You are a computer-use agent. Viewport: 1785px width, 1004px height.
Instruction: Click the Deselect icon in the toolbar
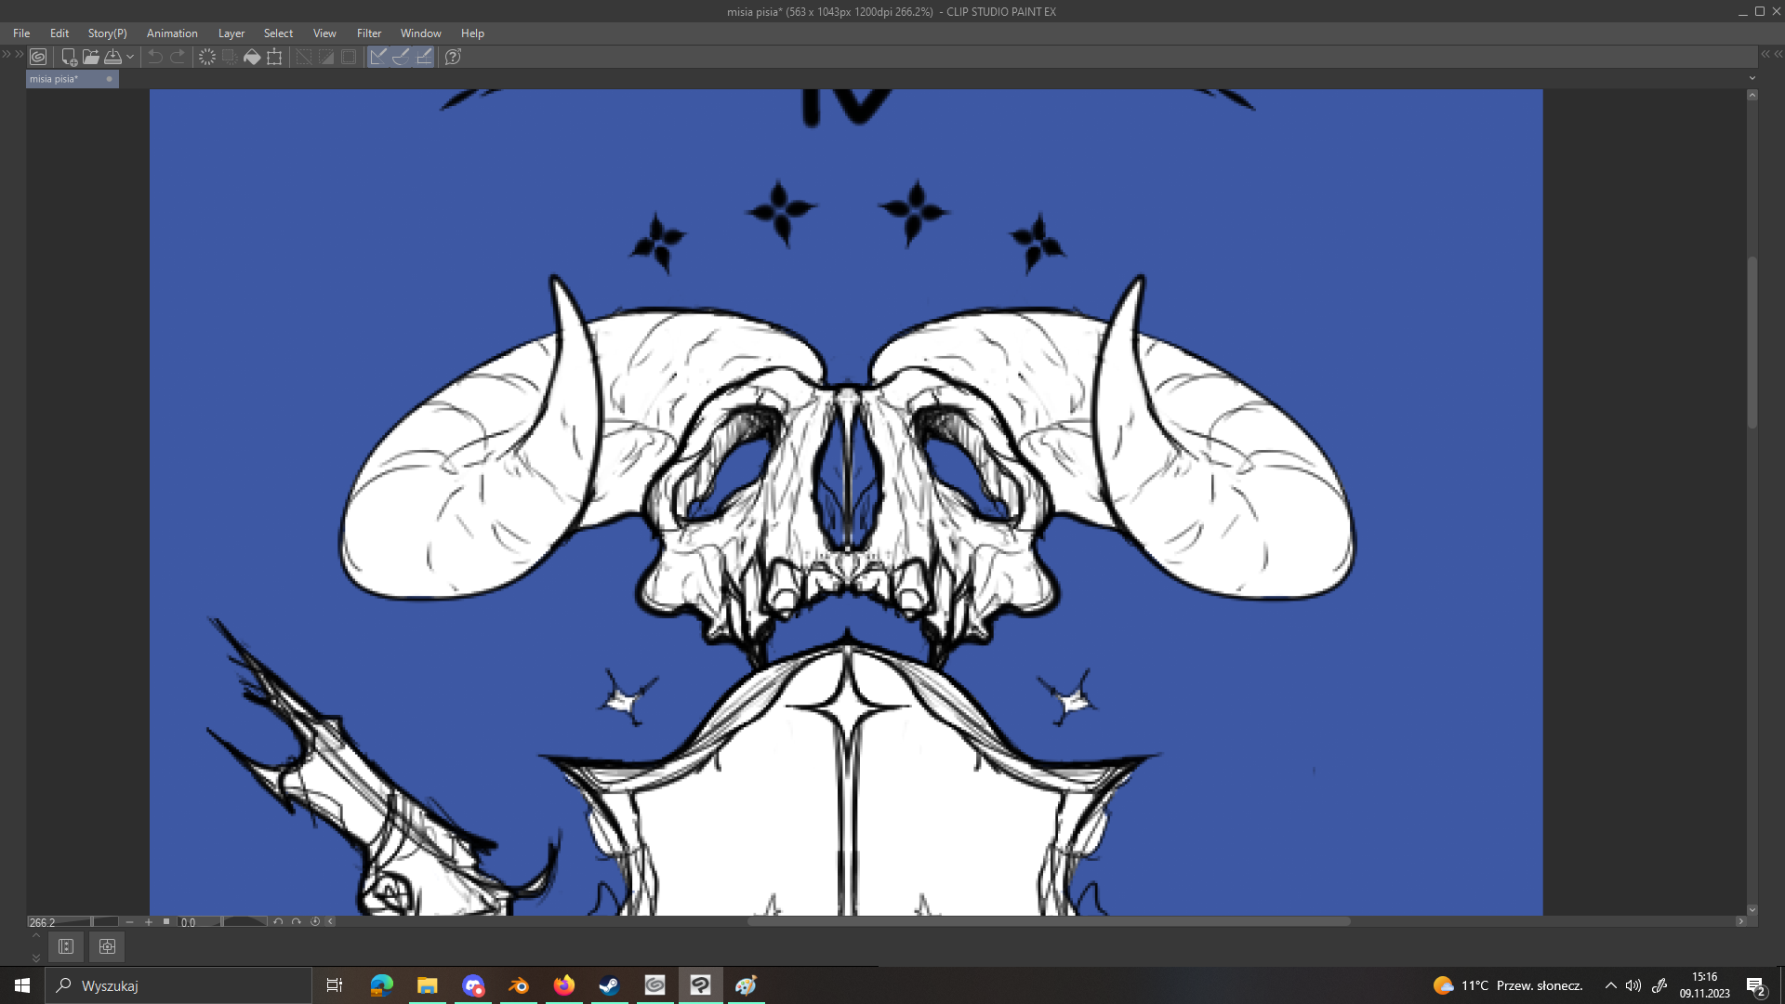point(304,57)
